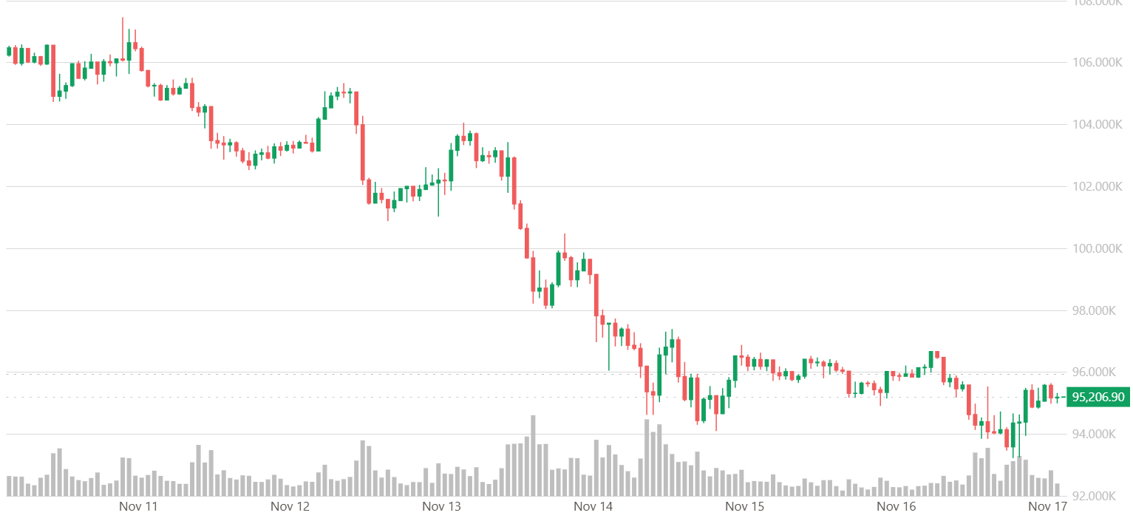
Task: Click the 92.000K price axis label
Action: [1098, 496]
